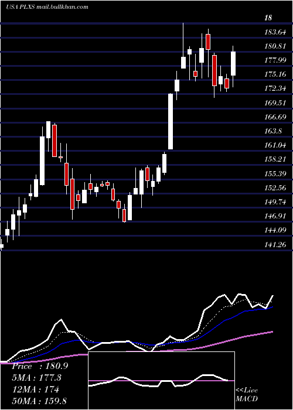The image size is (293, 410).
Task: Click the 'USA PLXS mail.bullkhan.com' title text
Action: click(47, 7)
